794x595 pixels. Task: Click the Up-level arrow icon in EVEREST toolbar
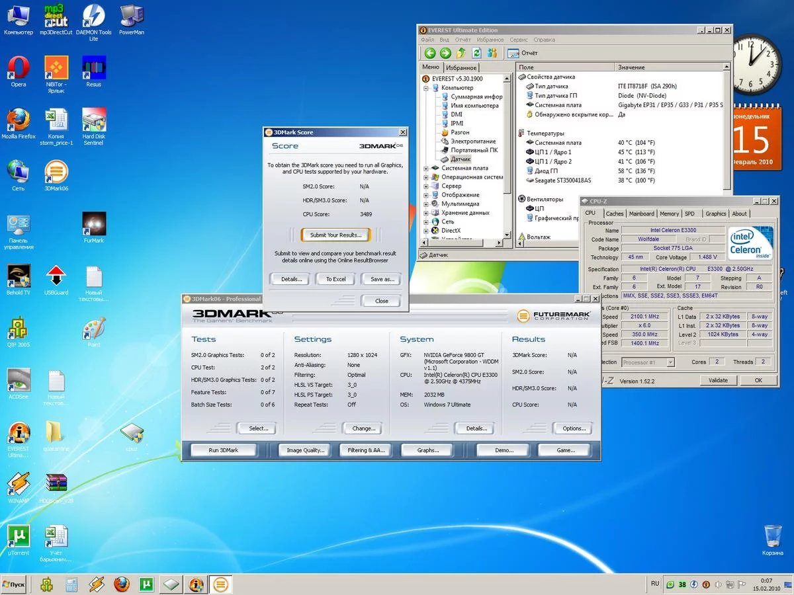coord(461,53)
